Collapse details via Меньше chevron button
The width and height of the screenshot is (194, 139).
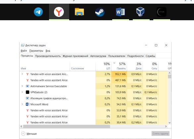pyautogui.click(x=23, y=134)
